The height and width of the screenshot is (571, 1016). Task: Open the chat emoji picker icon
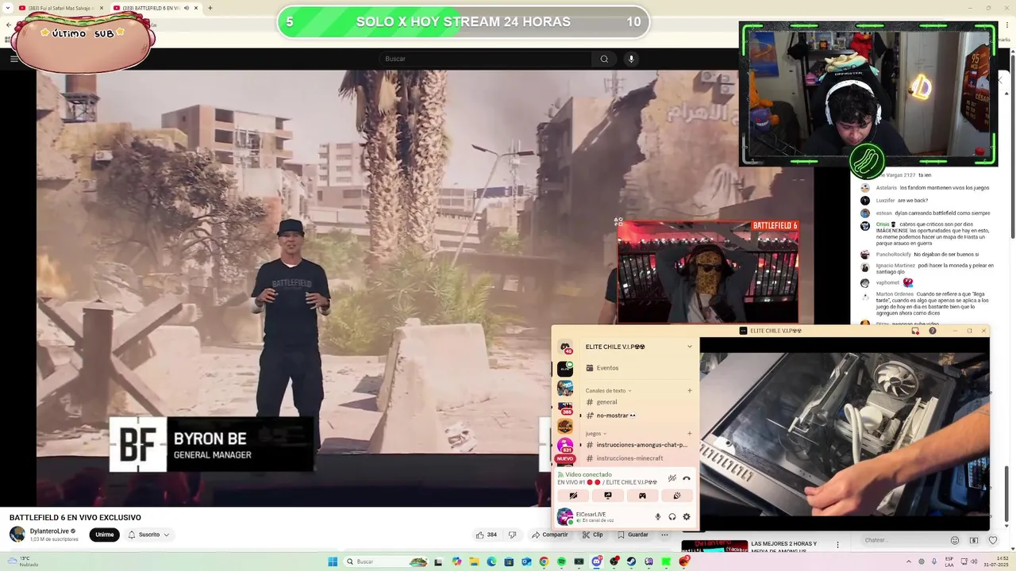pyautogui.click(x=955, y=540)
